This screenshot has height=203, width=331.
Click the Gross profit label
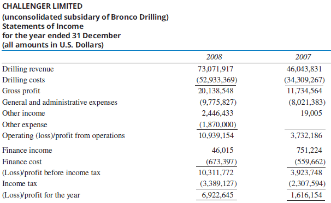(x=21, y=91)
